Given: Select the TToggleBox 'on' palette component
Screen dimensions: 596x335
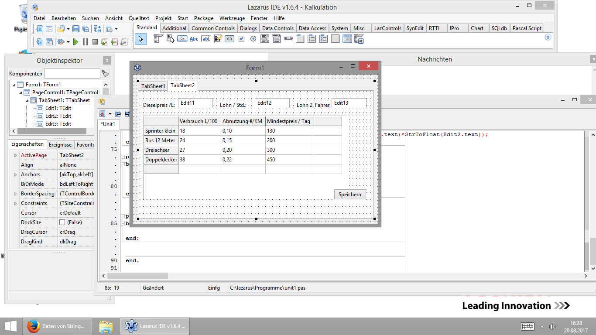Looking at the screenshot, I should (x=229, y=39).
